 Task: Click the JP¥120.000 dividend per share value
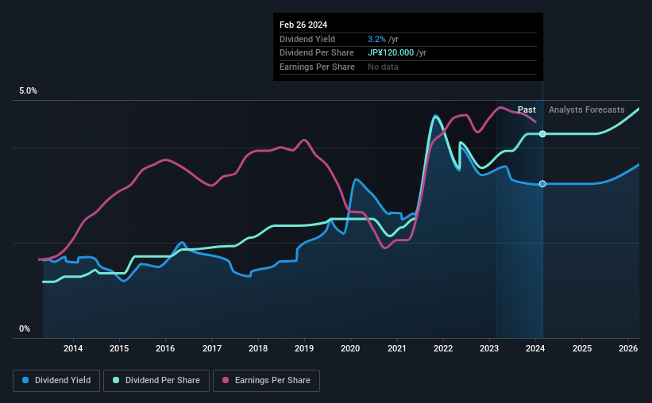point(391,53)
